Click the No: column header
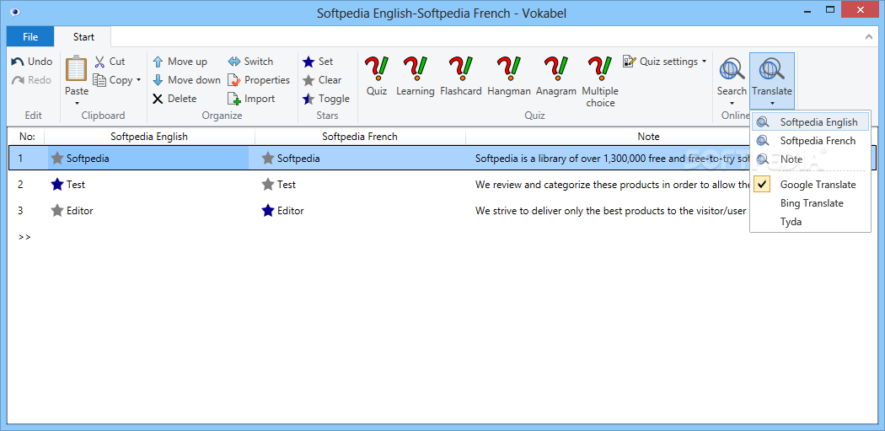The image size is (885, 431). point(27,137)
